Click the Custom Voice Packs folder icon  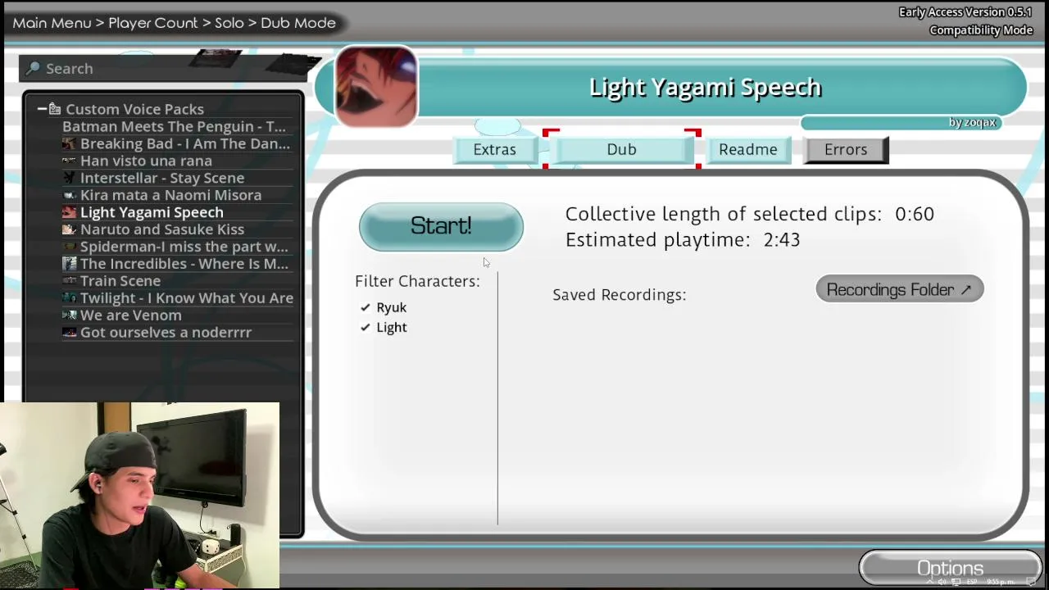click(54, 109)
